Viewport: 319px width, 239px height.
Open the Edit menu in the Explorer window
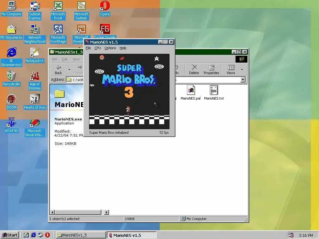(64, 59)
